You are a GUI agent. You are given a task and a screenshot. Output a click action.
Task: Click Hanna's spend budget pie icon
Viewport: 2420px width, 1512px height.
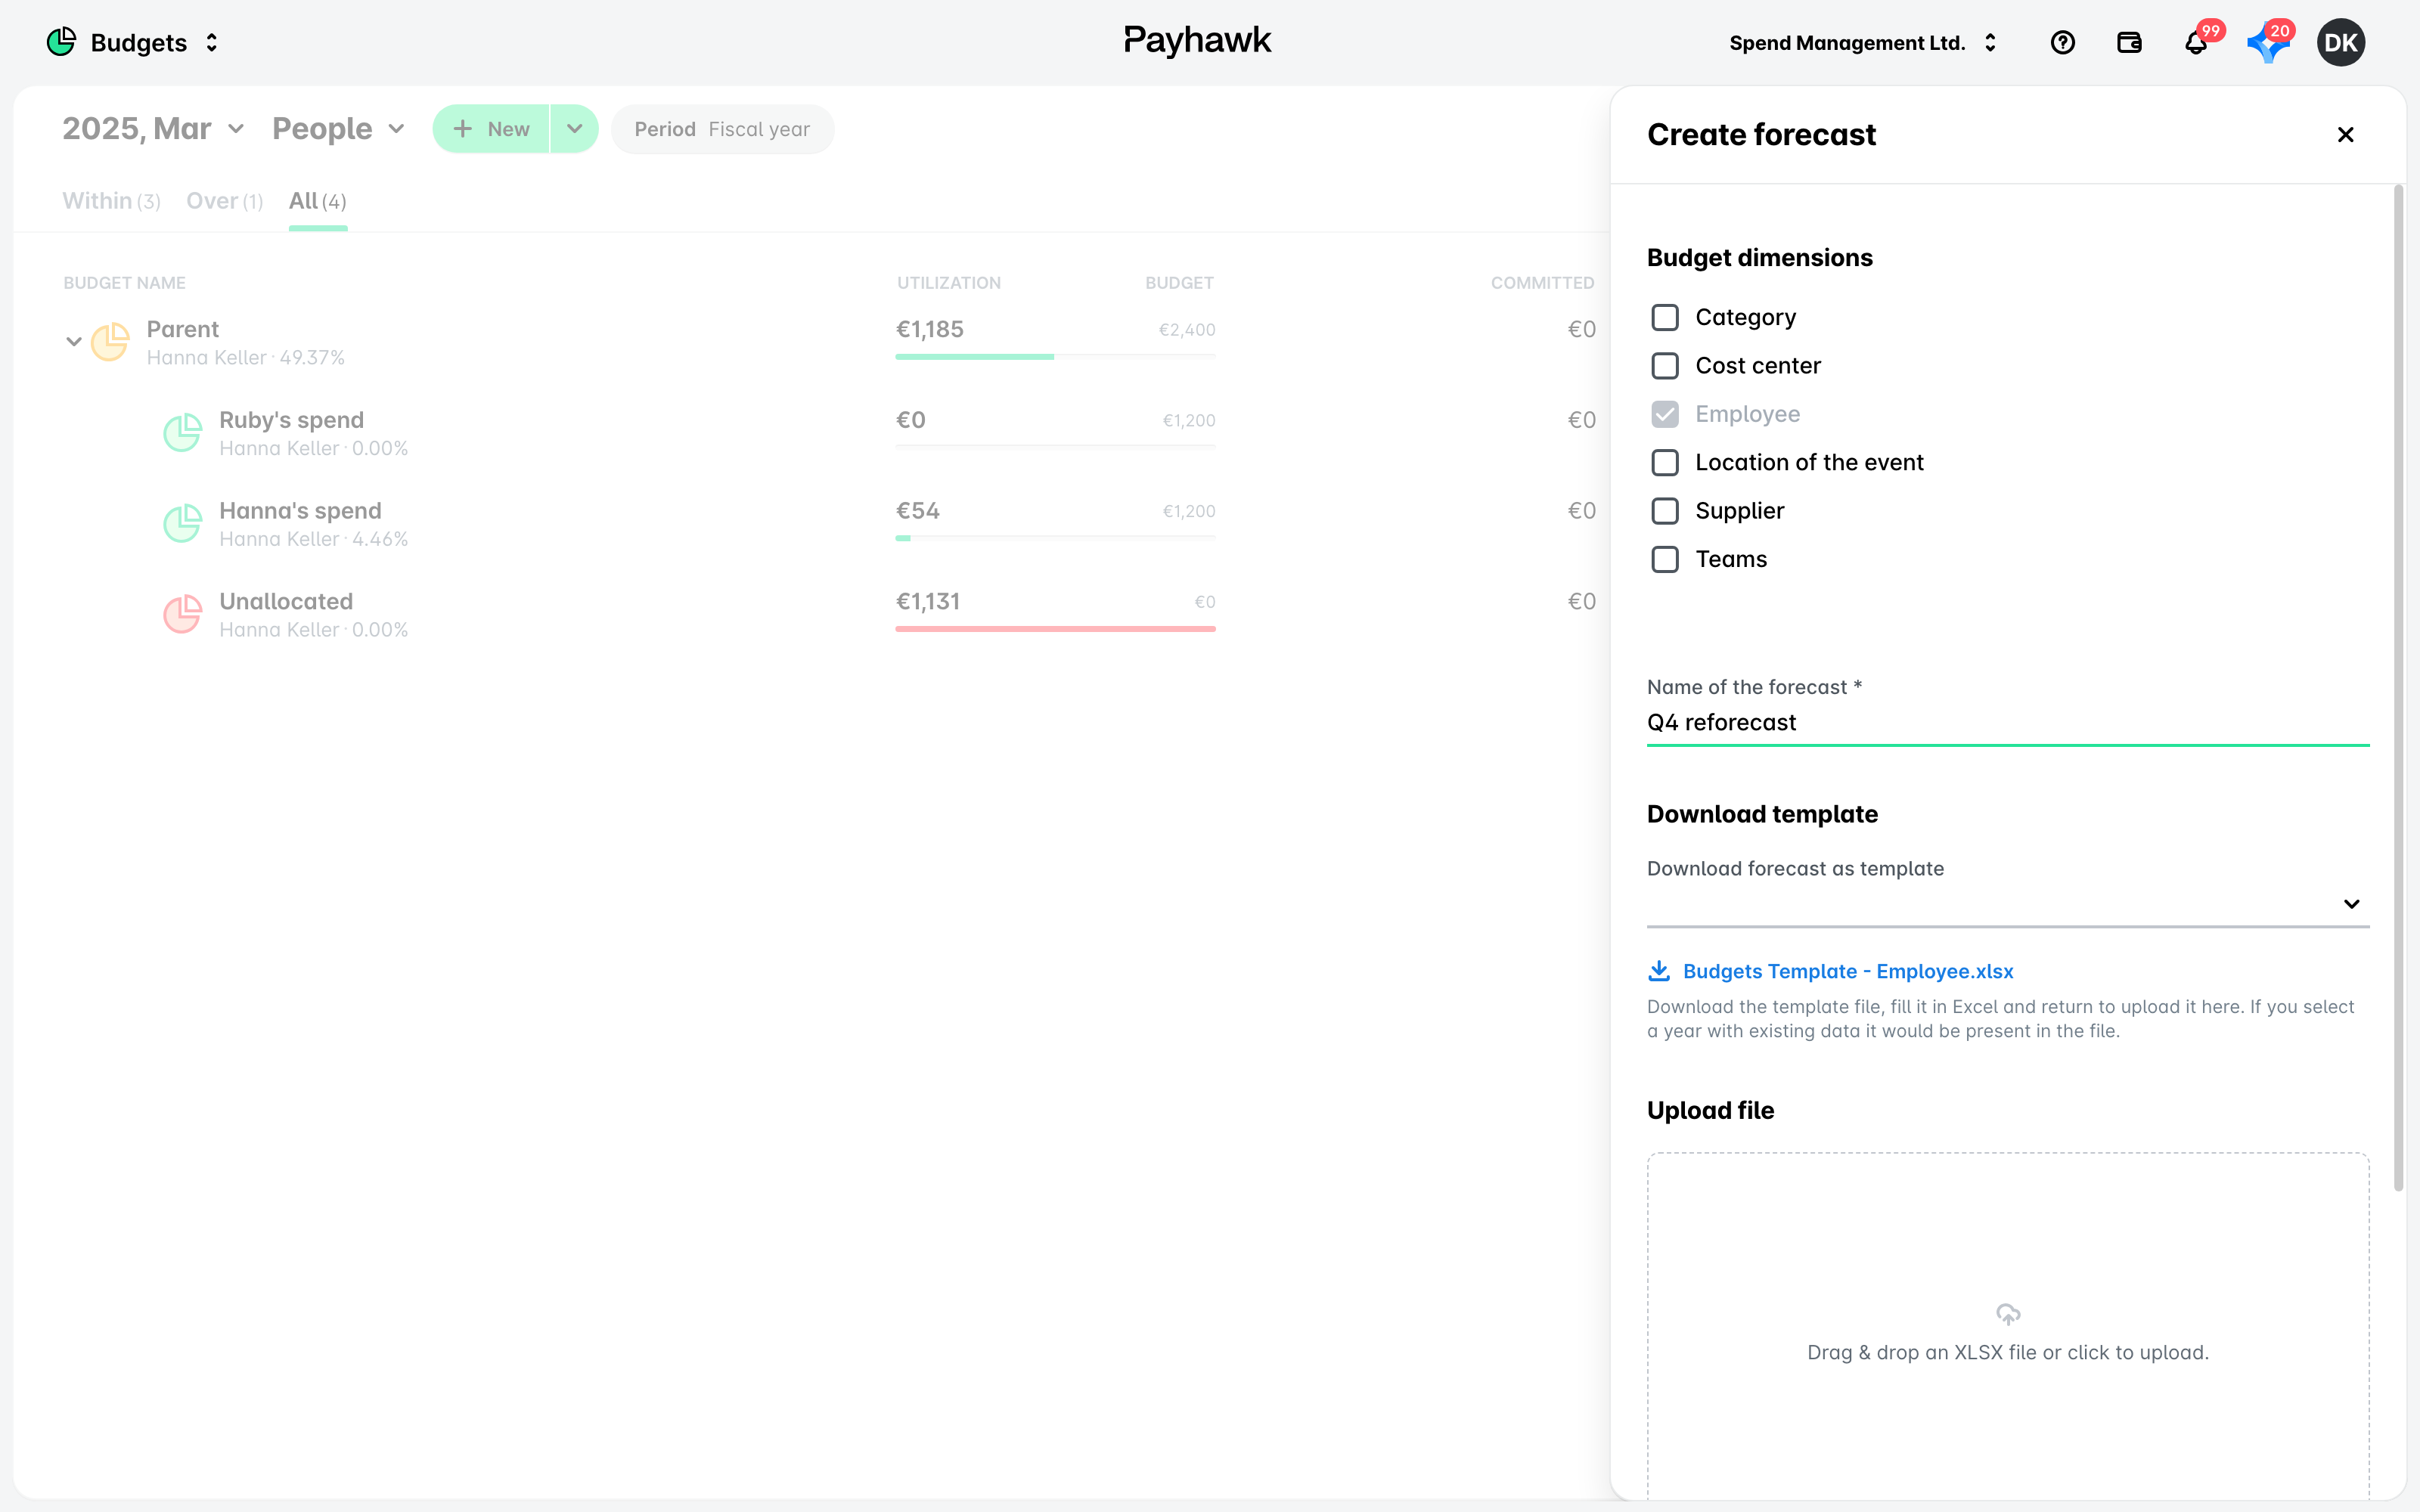point(183,523)
